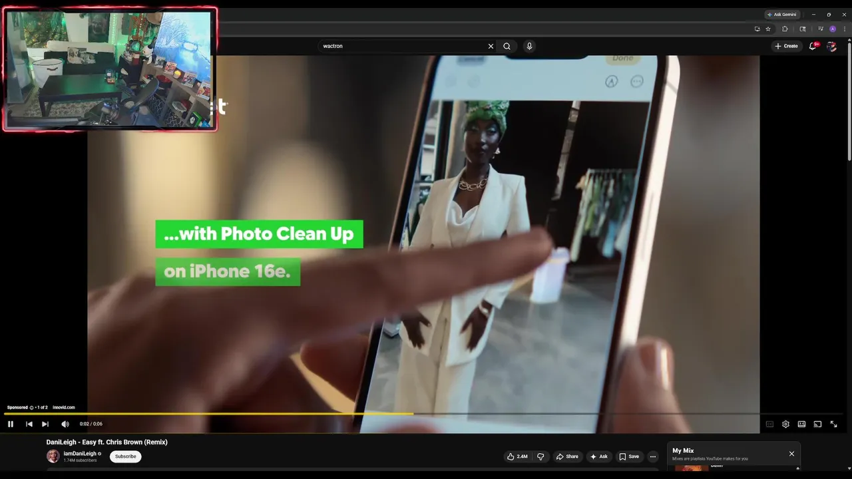
Task: Click the search magnifier button
Action: point(507,46)
